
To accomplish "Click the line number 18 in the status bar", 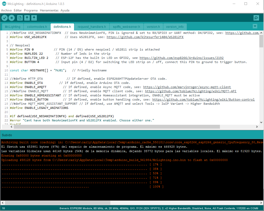I will (x=3, y=208).
